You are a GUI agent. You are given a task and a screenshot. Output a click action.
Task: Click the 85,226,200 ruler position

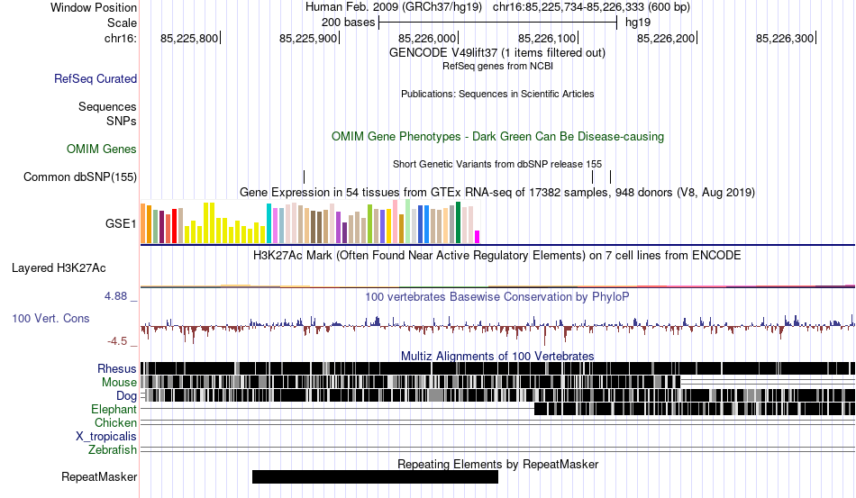[666, 38]
